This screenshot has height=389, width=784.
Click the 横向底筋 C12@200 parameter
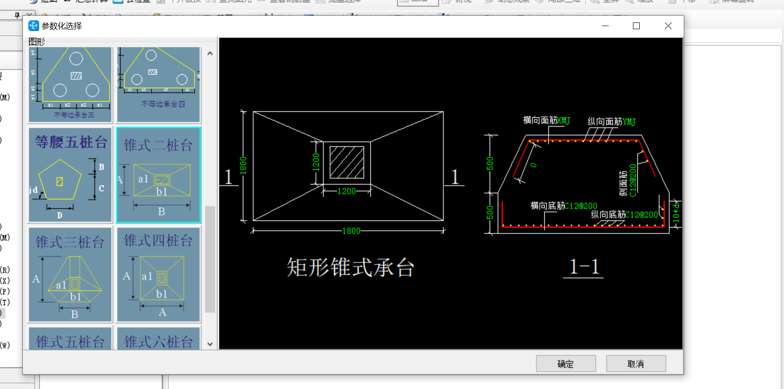tap(581, 206)
